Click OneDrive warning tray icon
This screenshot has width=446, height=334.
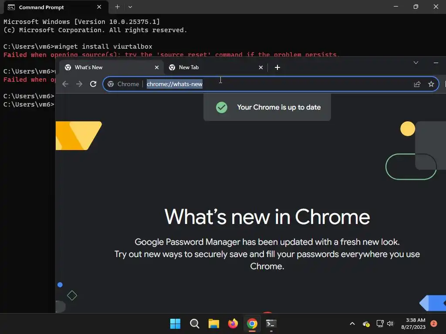[x=366, y=324]
